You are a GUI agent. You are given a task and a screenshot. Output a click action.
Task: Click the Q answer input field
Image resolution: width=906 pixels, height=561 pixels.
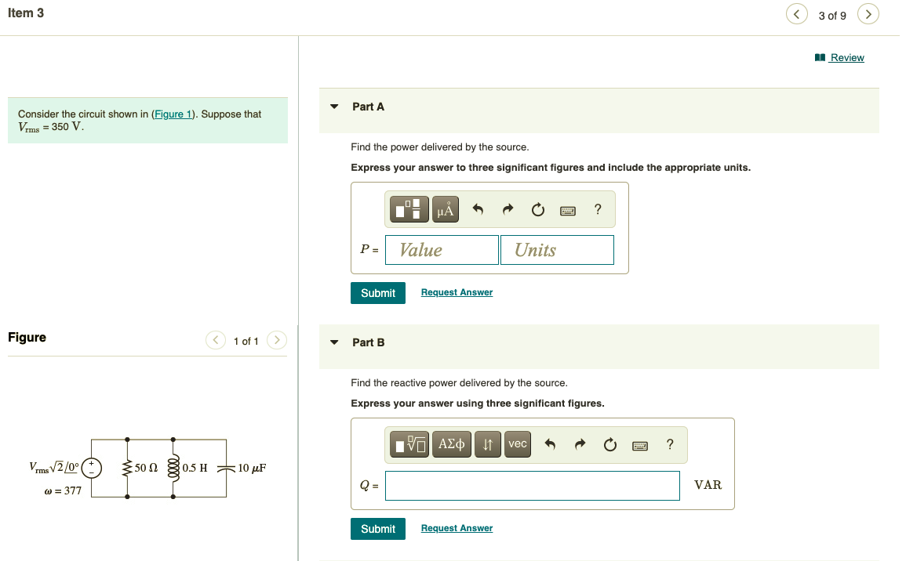pyautogui.click(x=532, y=486)
